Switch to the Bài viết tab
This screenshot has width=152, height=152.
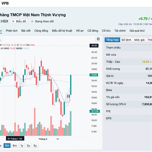26,31
